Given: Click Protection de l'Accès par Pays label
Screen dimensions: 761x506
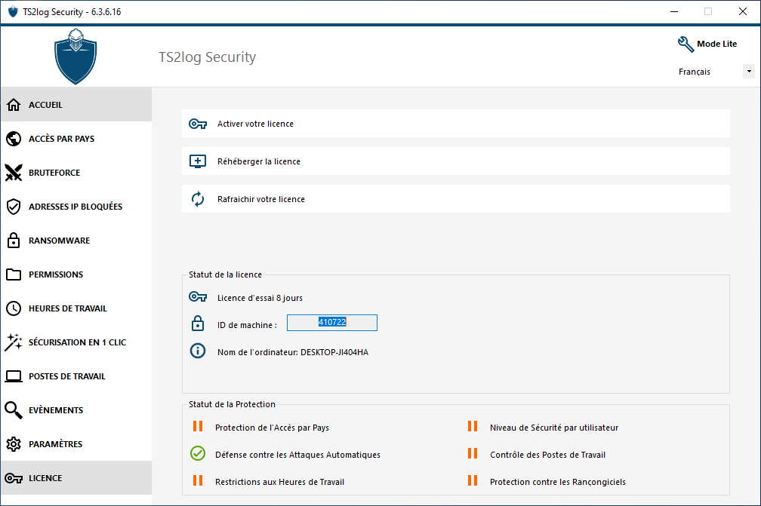Looking at the screenshot, I should tap(272, 428).
